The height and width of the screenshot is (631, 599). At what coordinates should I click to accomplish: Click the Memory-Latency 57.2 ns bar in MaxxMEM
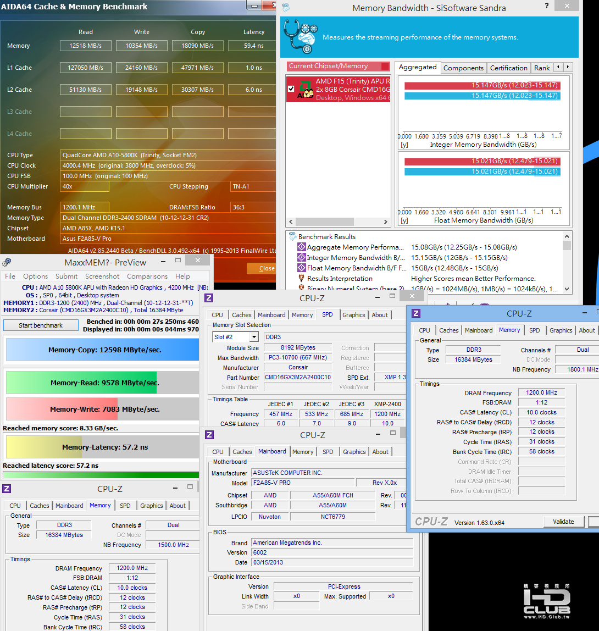[102, 447]
